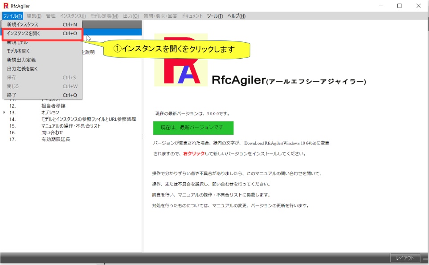This screenshot has height=265, width=429.
Task: Open the 出力(O) menu
Action: pos(131,16)
